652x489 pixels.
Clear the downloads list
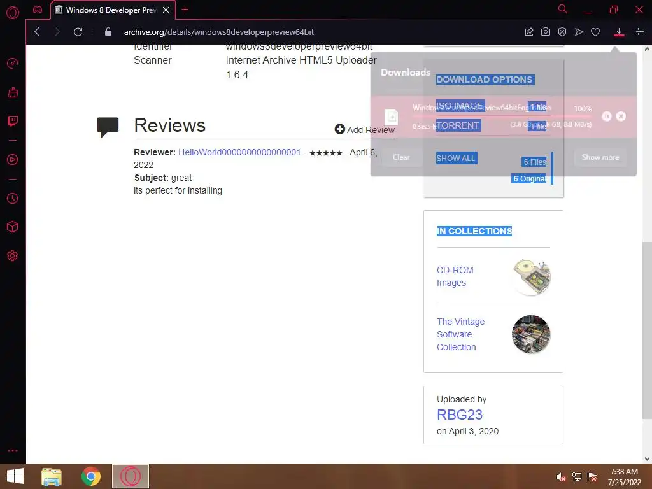(401, 157)
